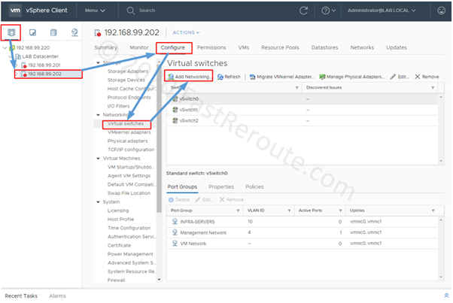The width and height of the screenshot is (453, 303).
Task: Click the VM Network port group icon
Action: coord(175,244)
